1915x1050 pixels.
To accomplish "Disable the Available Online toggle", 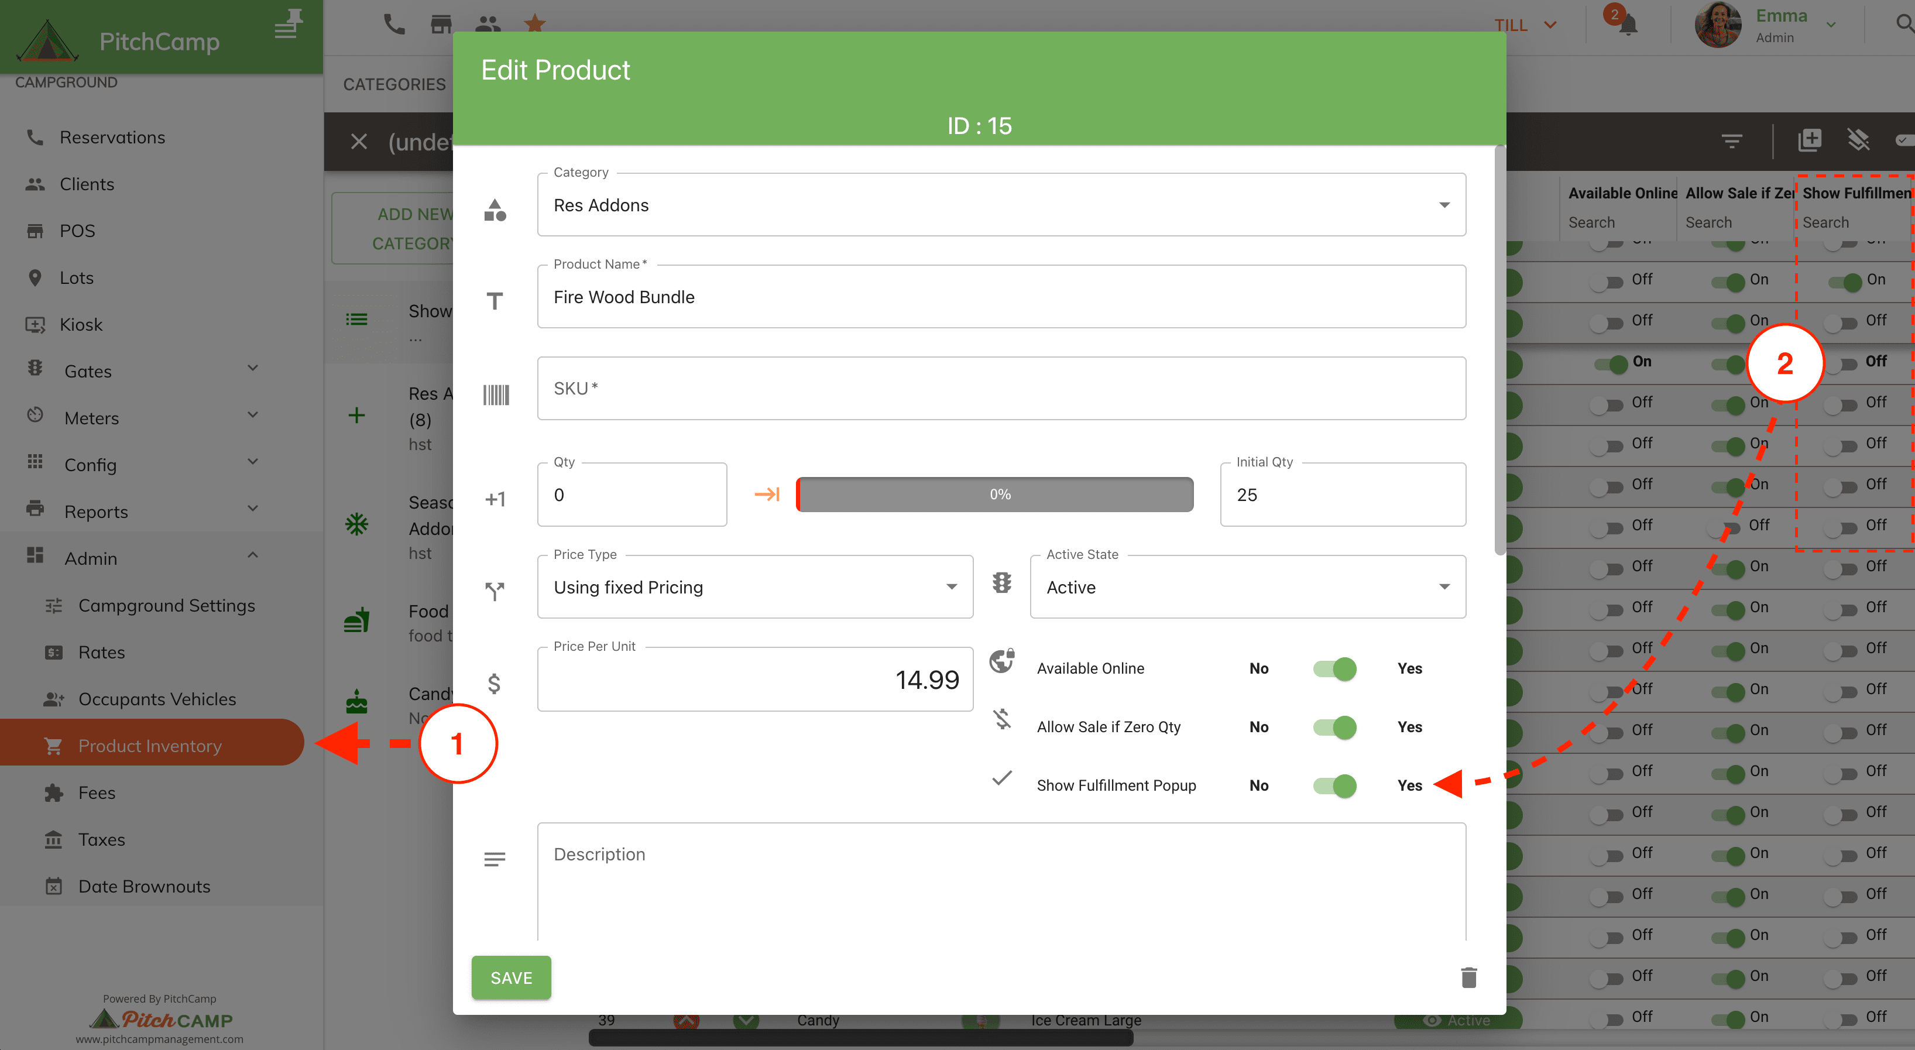I will (x=1334, y=668).
